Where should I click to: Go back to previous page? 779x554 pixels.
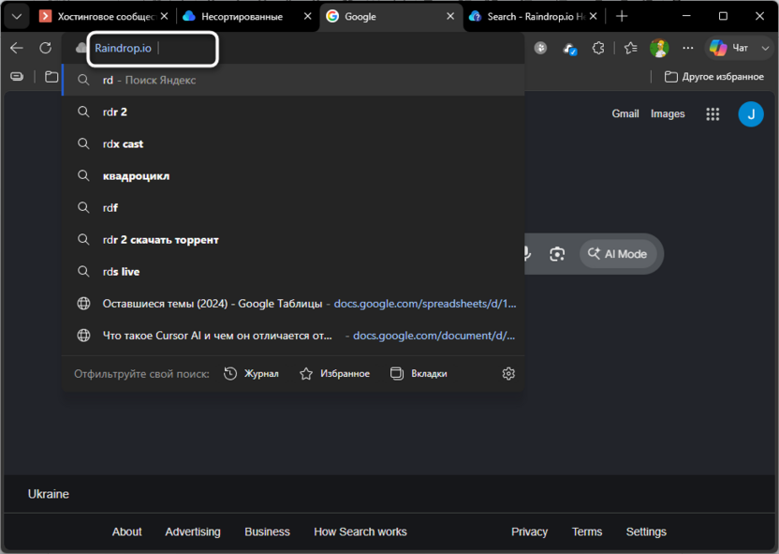pyautogui.click(x=17, y=48)
